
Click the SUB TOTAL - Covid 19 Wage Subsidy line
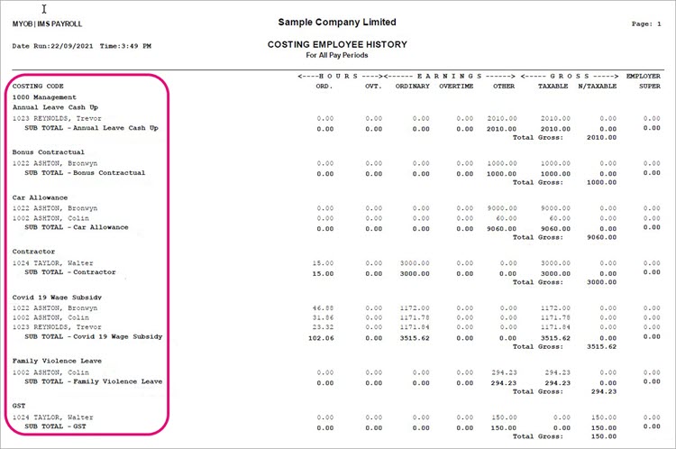click(x=94, y=336)
